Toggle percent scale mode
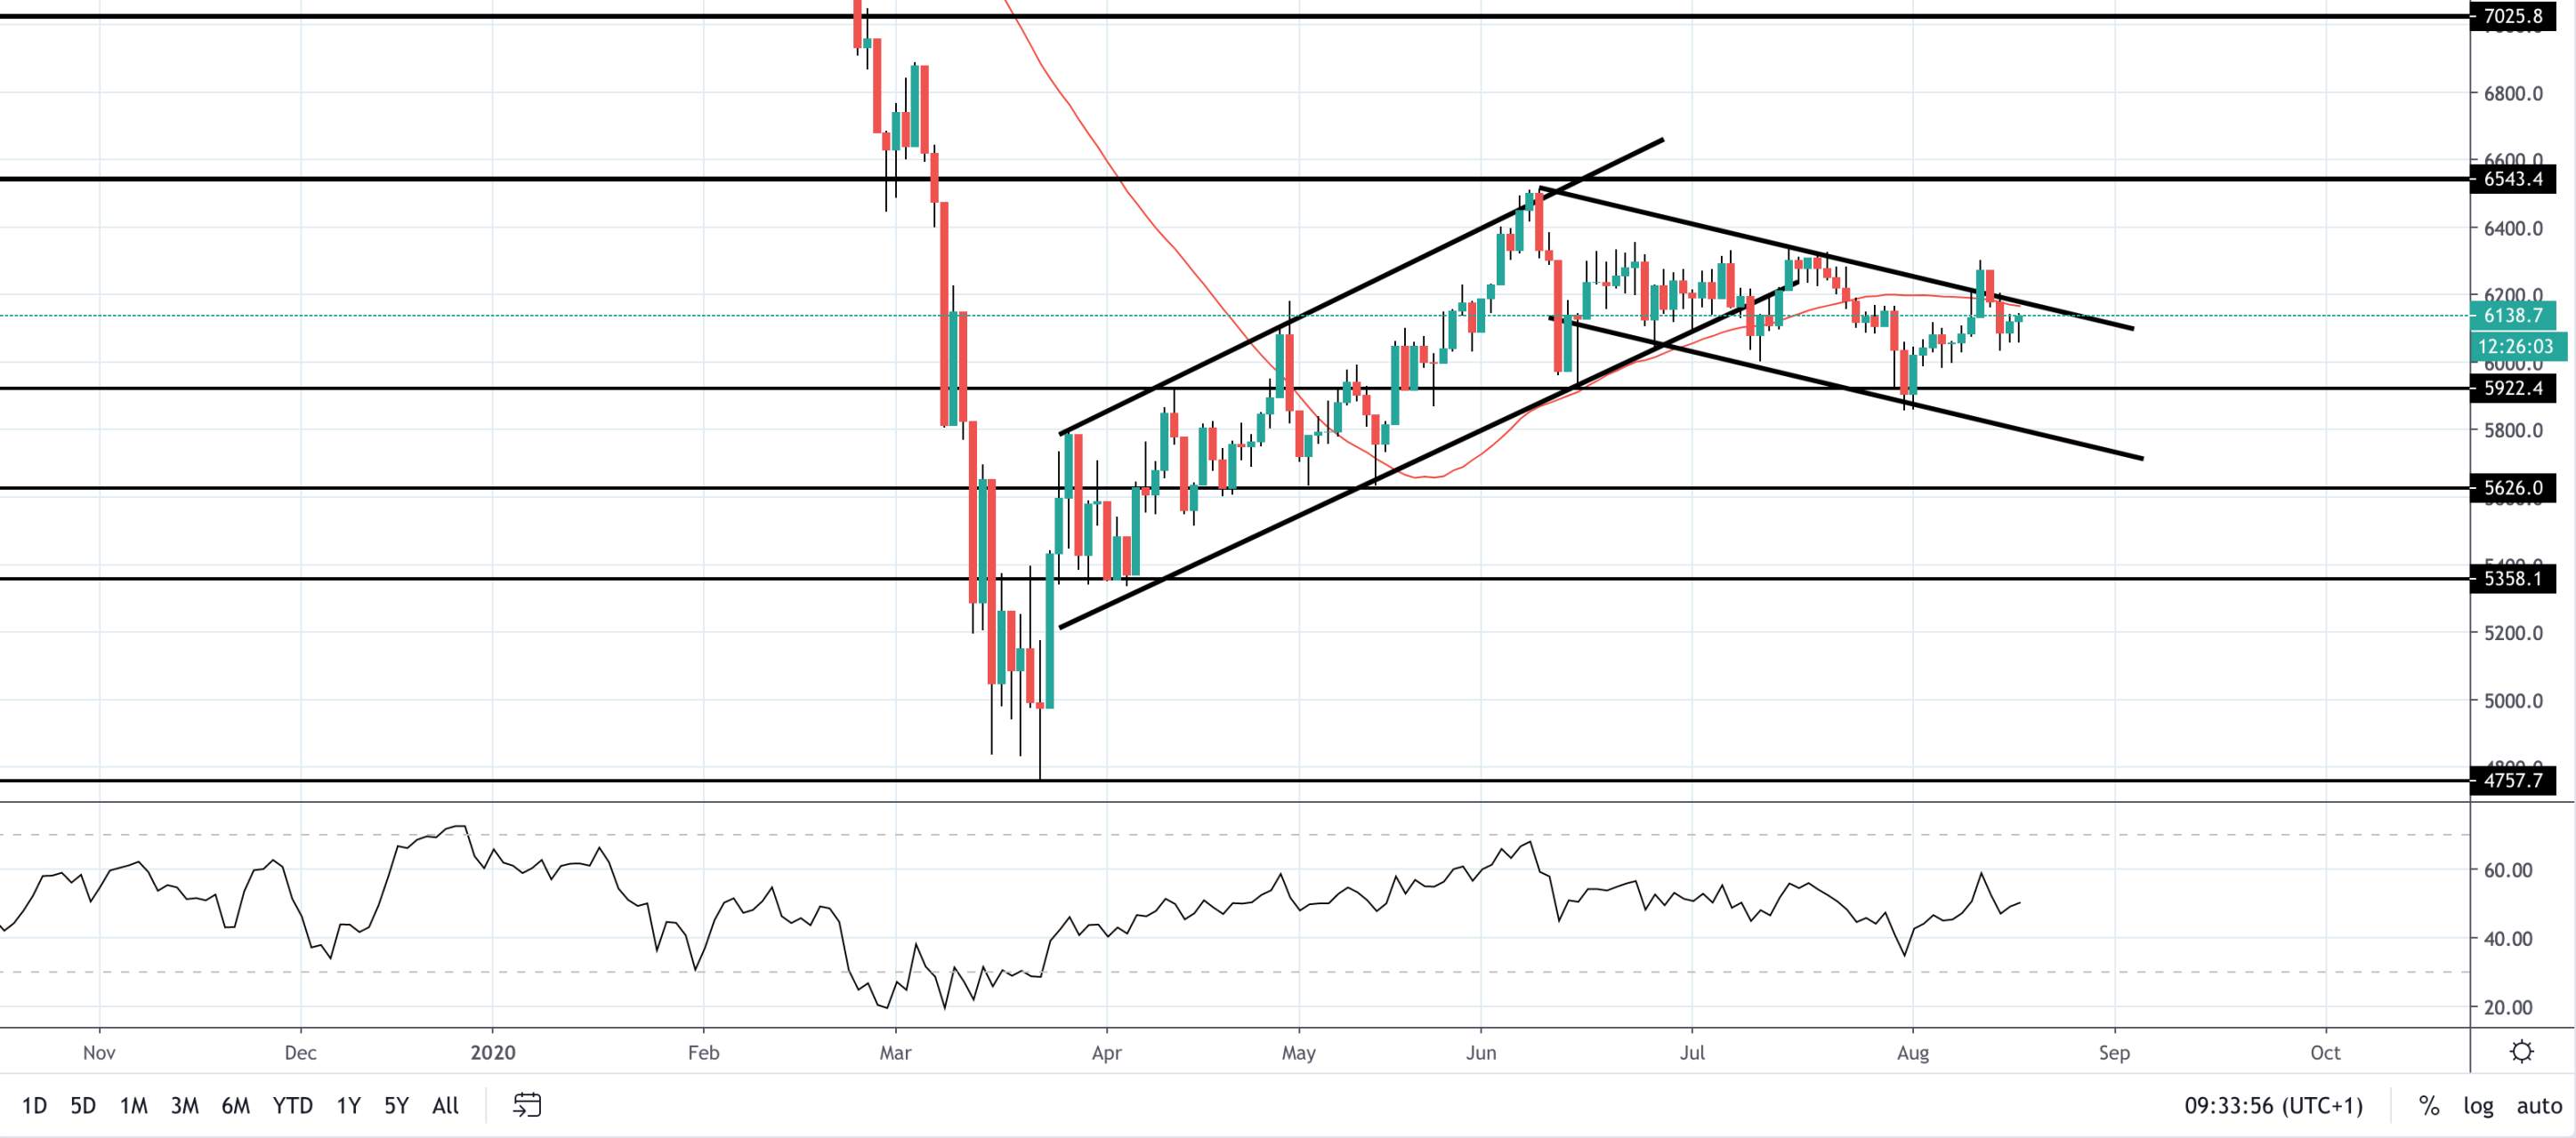Viewport: 2576px width, 1138px height. click(x=2429, y=1105)
